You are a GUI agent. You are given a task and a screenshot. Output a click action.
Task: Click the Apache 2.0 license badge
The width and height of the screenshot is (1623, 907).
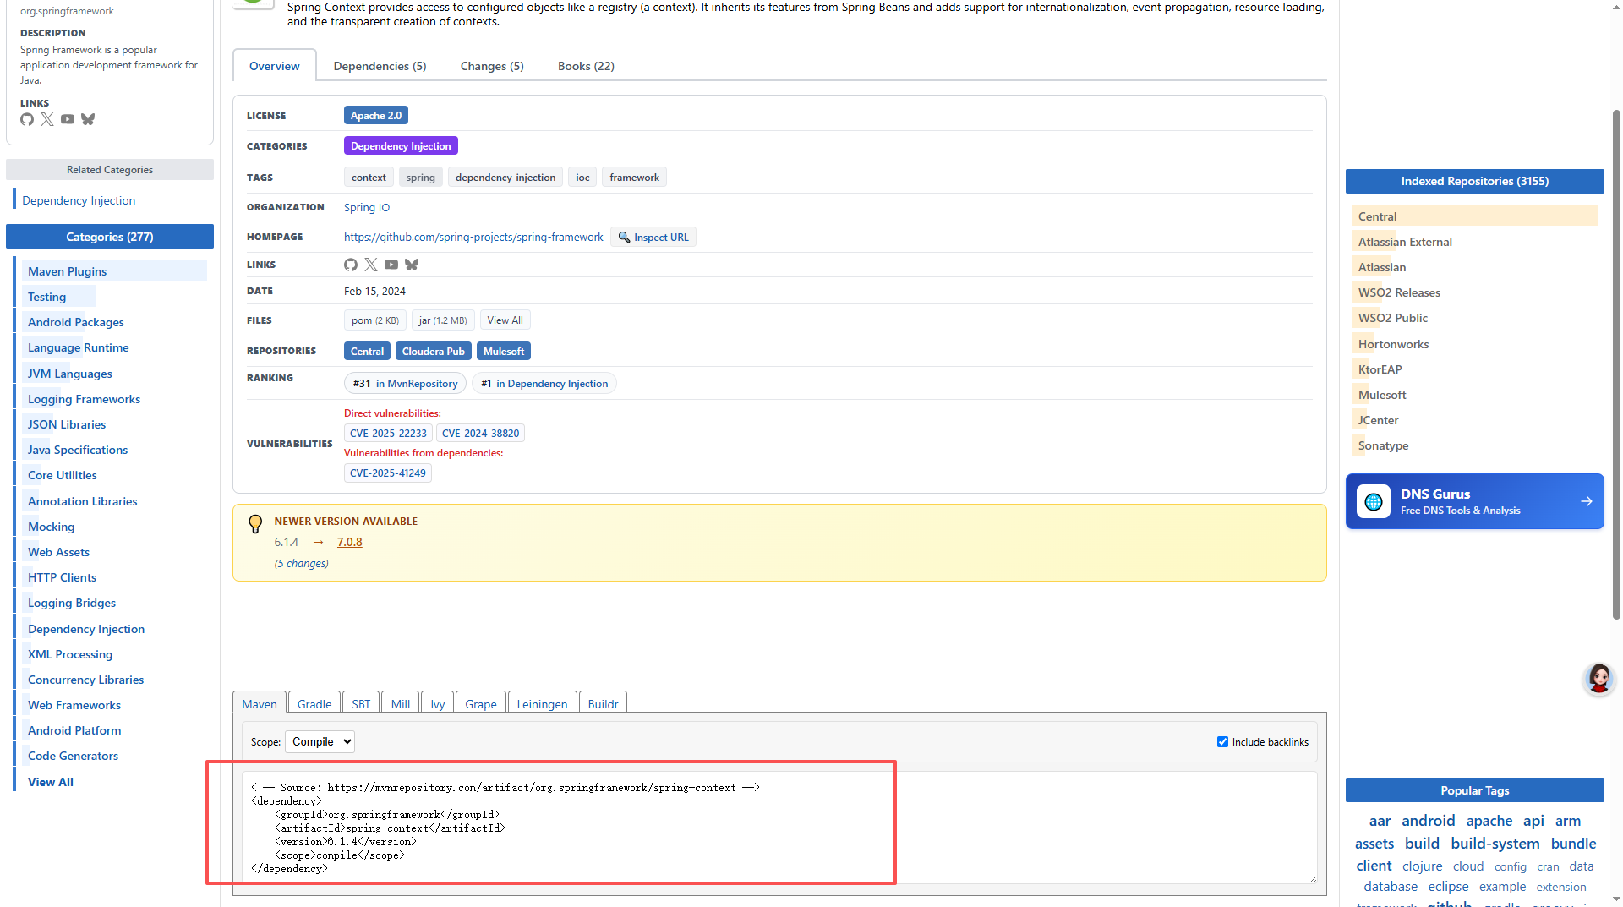click(376, 115)
